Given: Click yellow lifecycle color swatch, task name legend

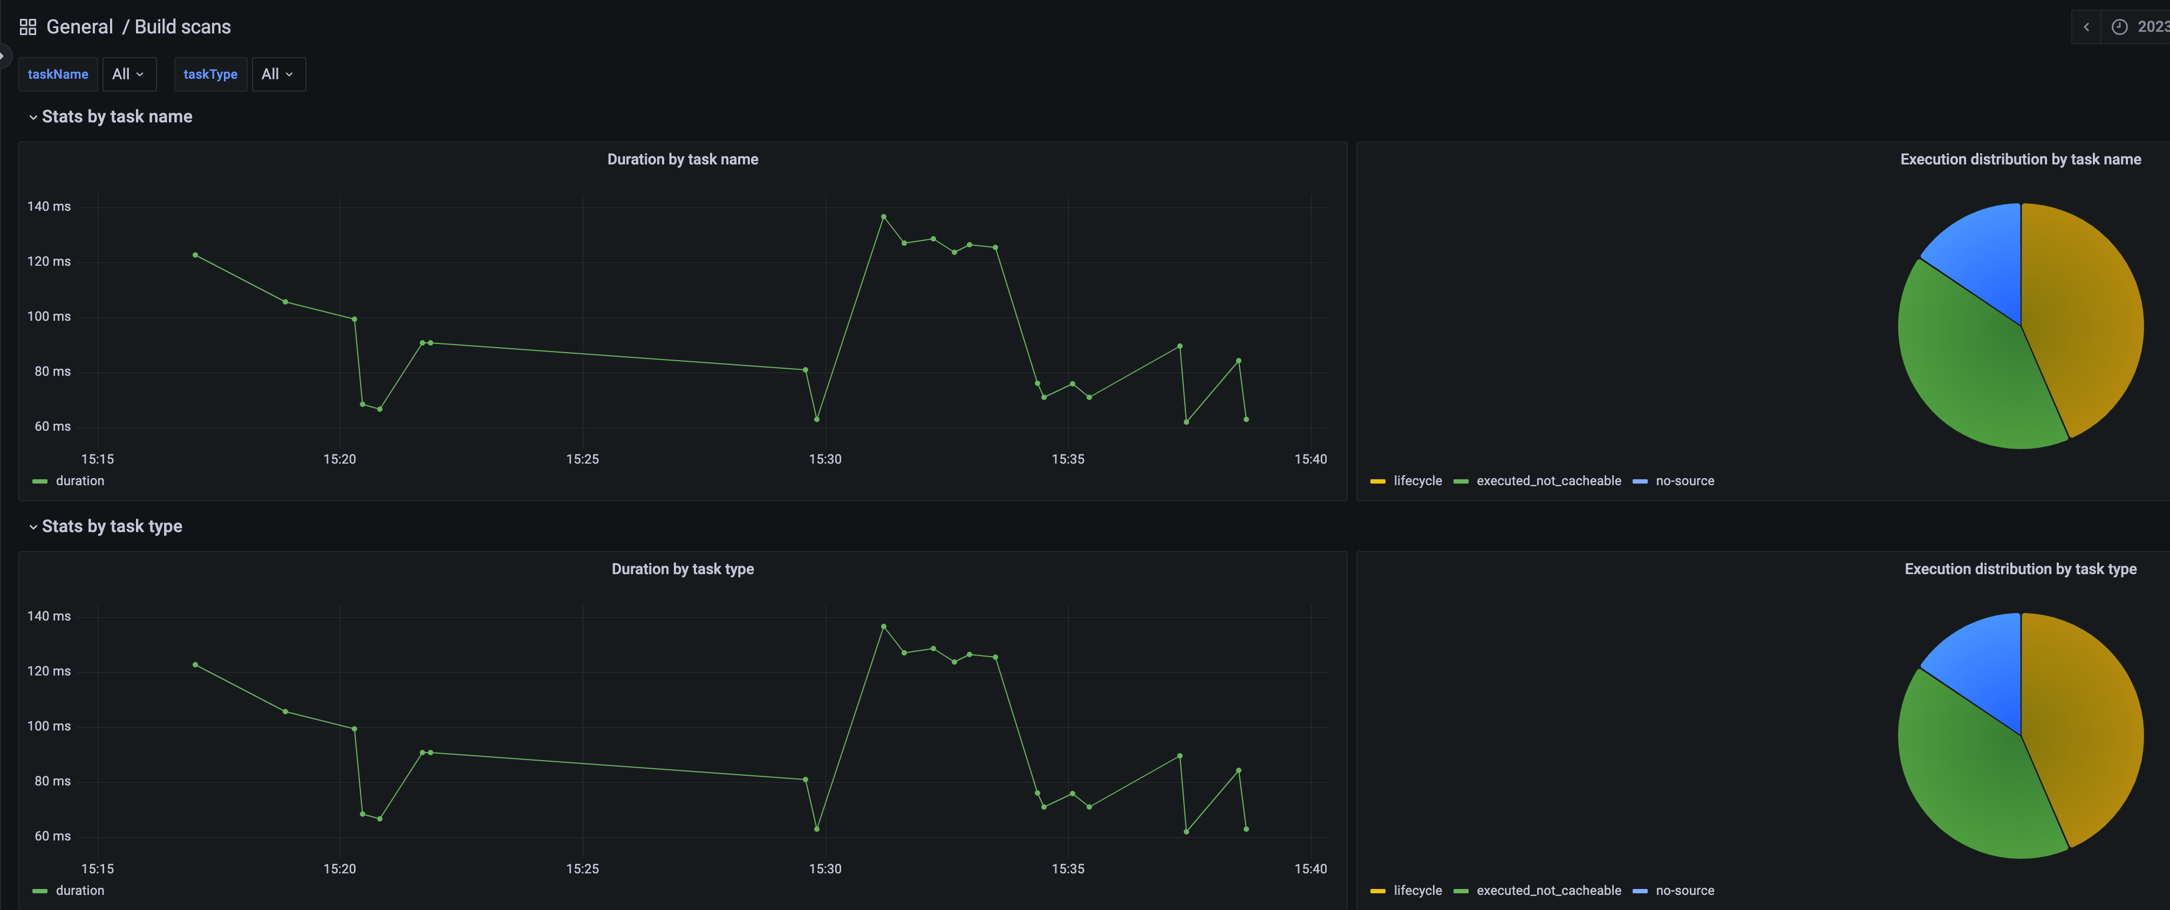Looking at the screenshot, I should tap(1378, 481).
